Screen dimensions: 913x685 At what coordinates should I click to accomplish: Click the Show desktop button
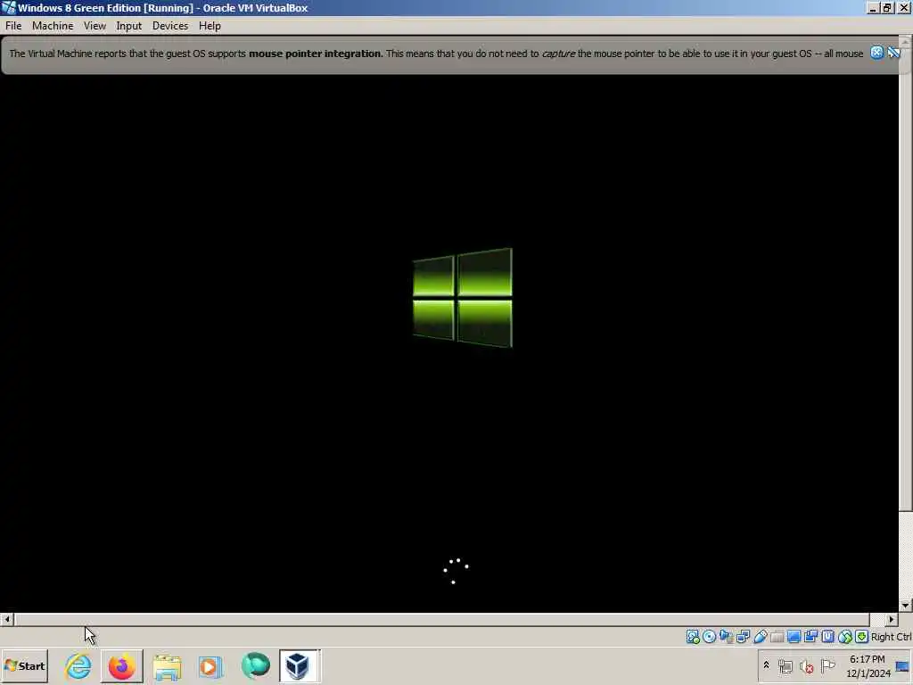point(903,666)
